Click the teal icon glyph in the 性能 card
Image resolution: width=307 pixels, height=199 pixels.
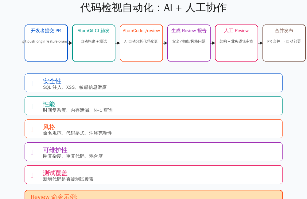32,106
